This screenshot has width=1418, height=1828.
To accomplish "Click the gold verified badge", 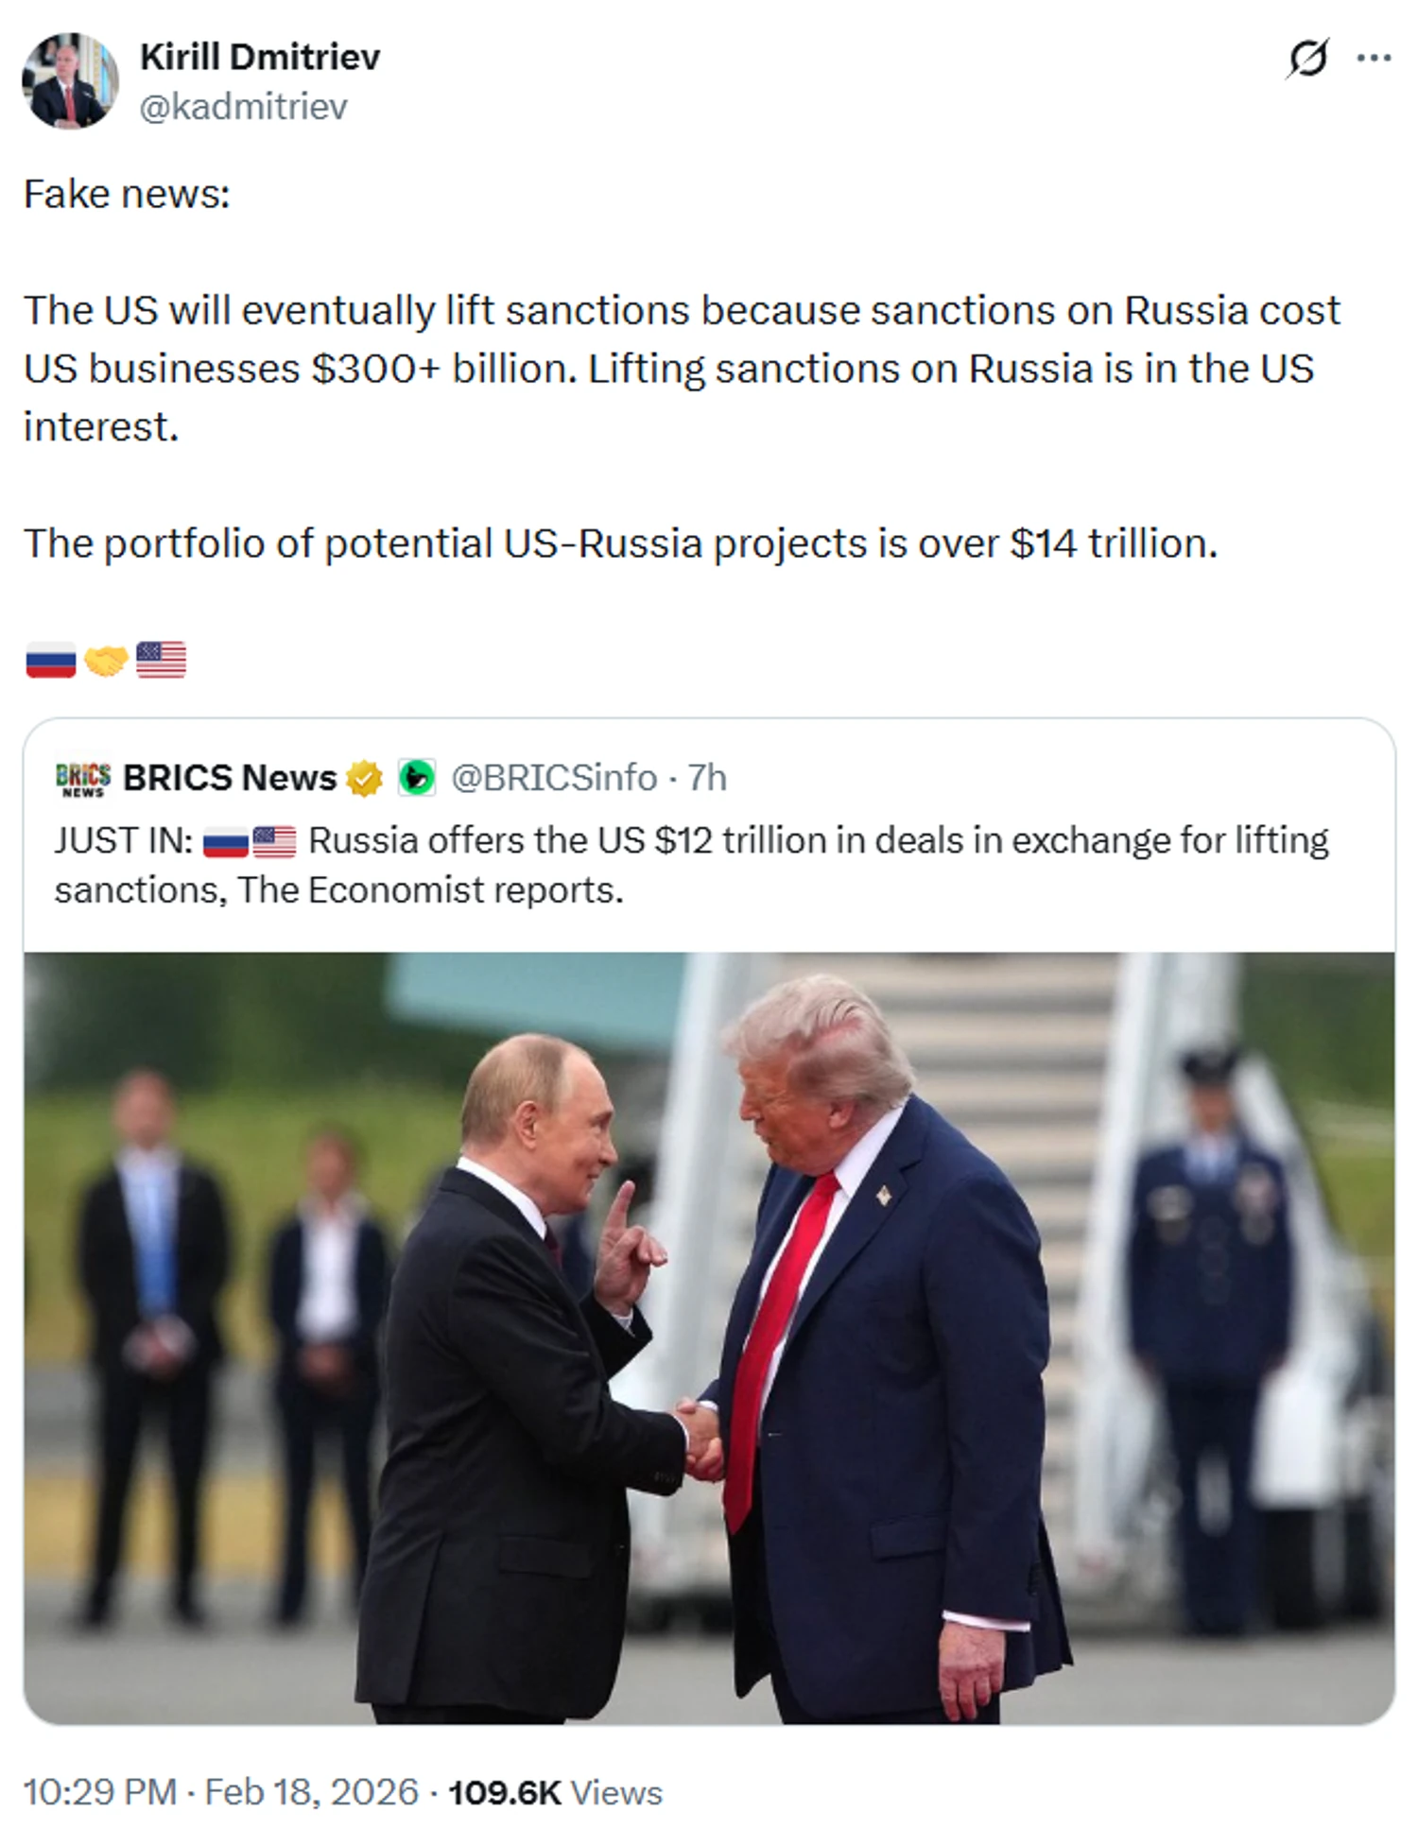I will tap(364, 779).
